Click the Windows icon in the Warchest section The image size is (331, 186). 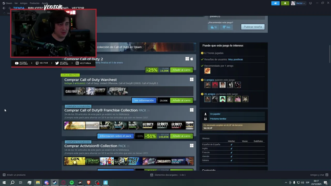(x=192, y=80)
